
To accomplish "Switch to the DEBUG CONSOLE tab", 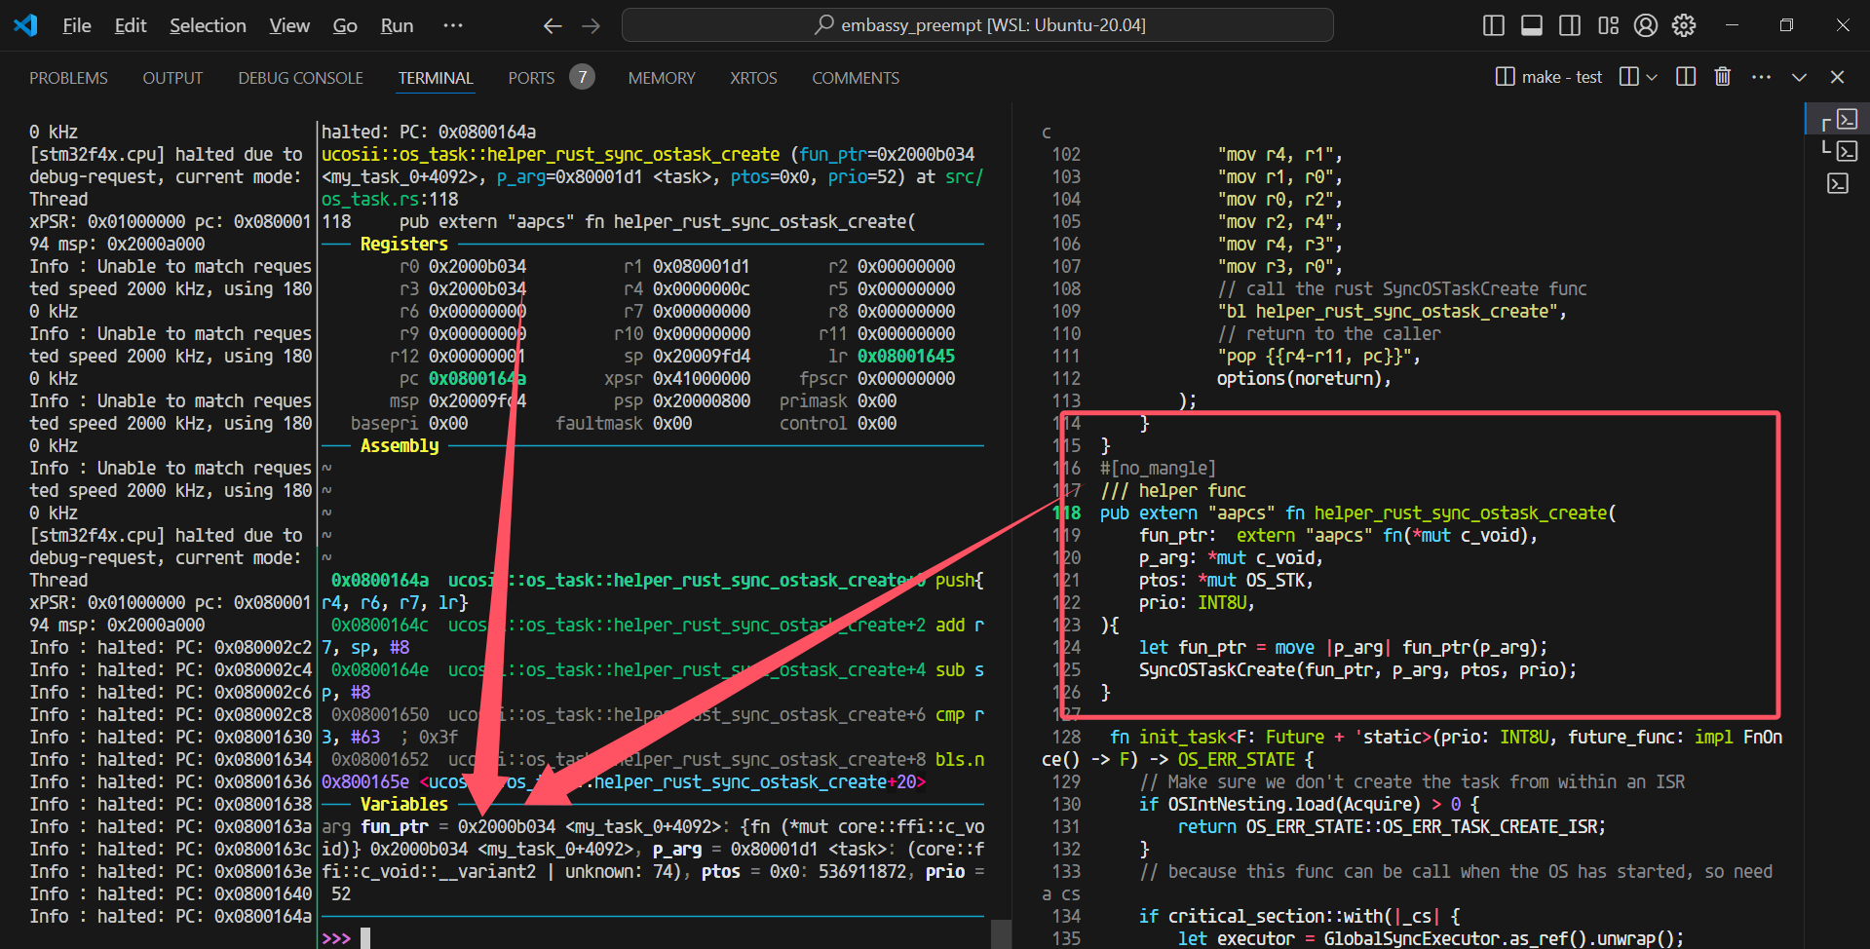I will [300, 78].
